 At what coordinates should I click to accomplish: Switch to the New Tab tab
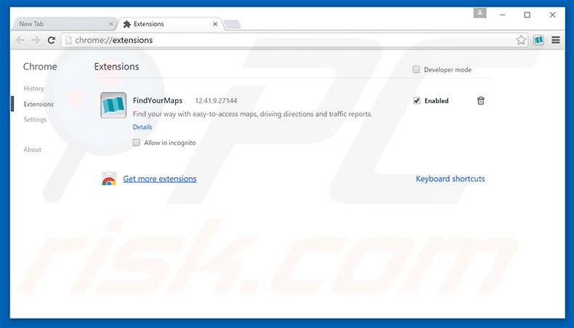(64, 24)
